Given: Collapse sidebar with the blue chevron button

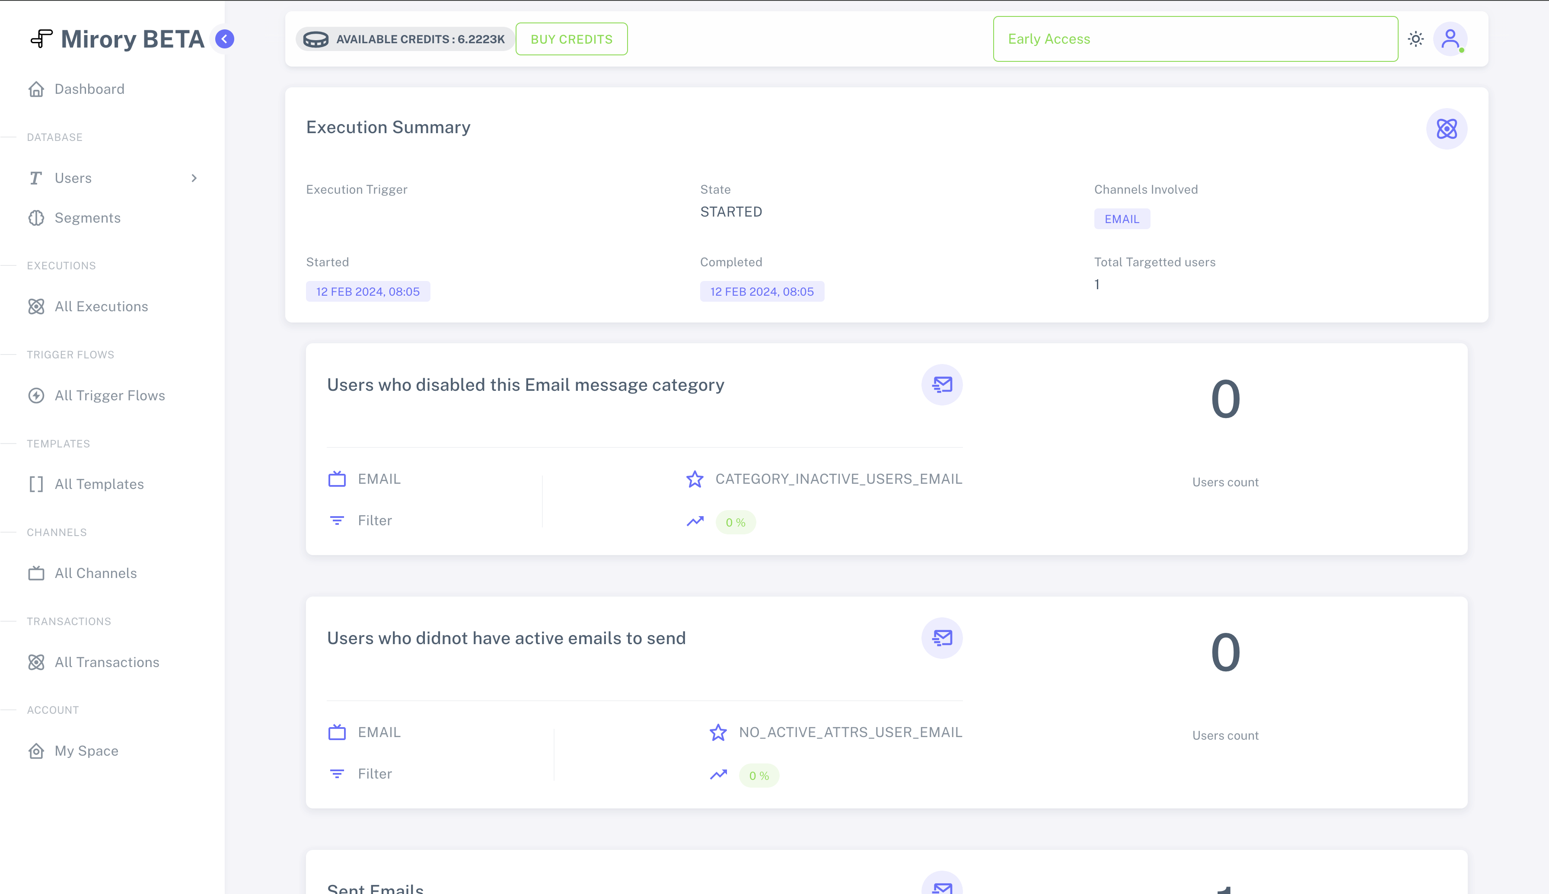Looking at the screenshot, I should pos(225,38).
